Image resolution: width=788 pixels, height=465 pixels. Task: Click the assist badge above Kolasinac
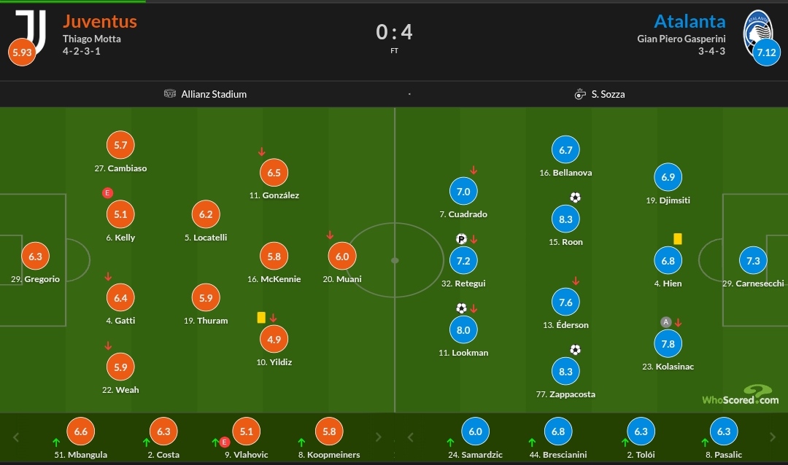click(x=666, y=322)
